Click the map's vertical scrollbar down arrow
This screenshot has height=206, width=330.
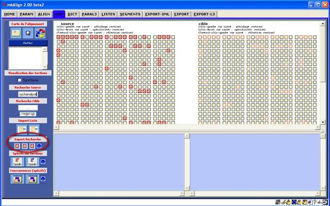click(323, 122)
